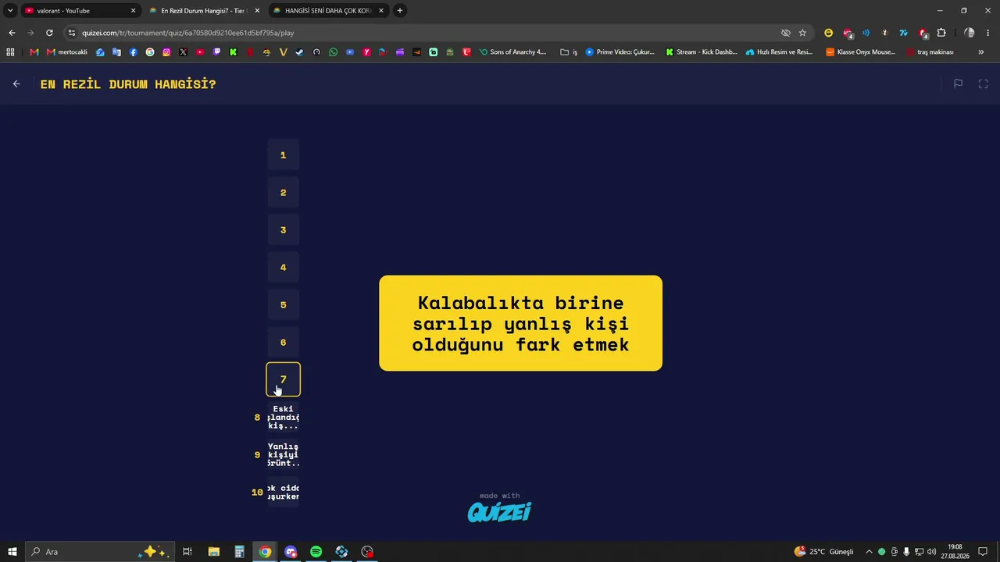This screenshot has width=1000, height=562.
Task: Click the eye-crossed icon in address bar
Action: pos(786,33)
